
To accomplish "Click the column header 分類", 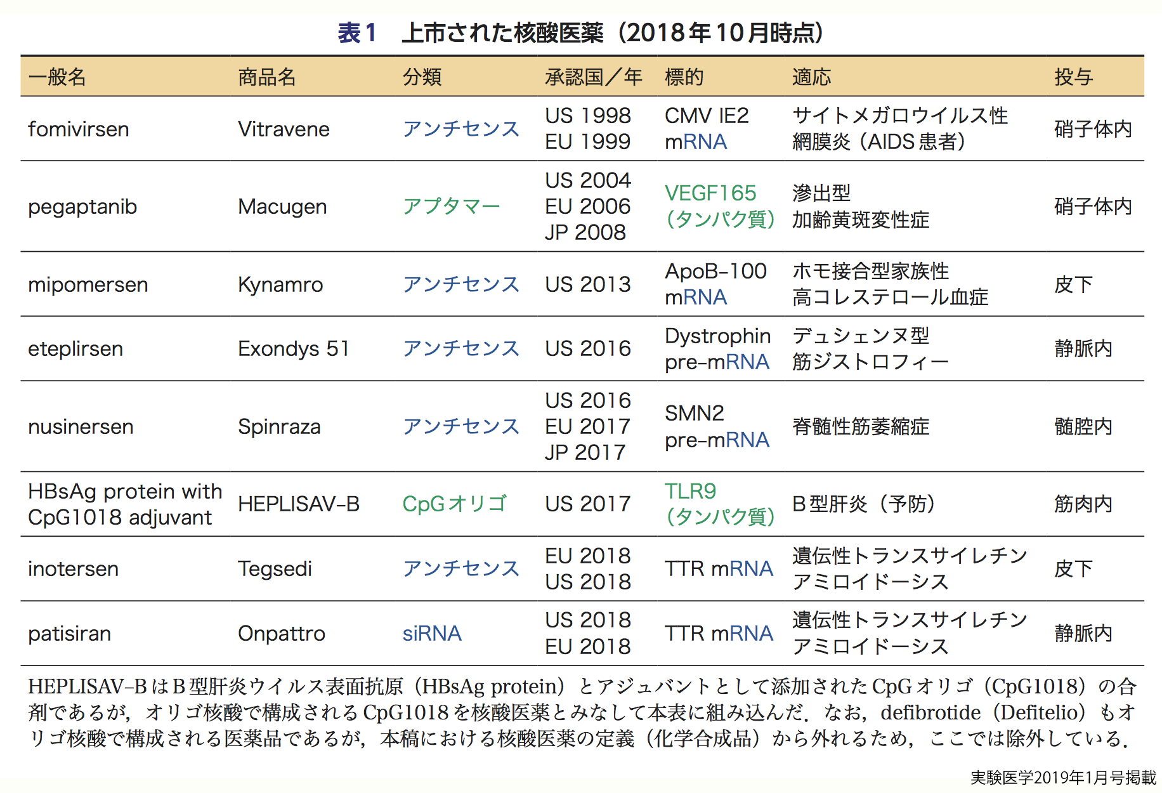I will [422, 77].
